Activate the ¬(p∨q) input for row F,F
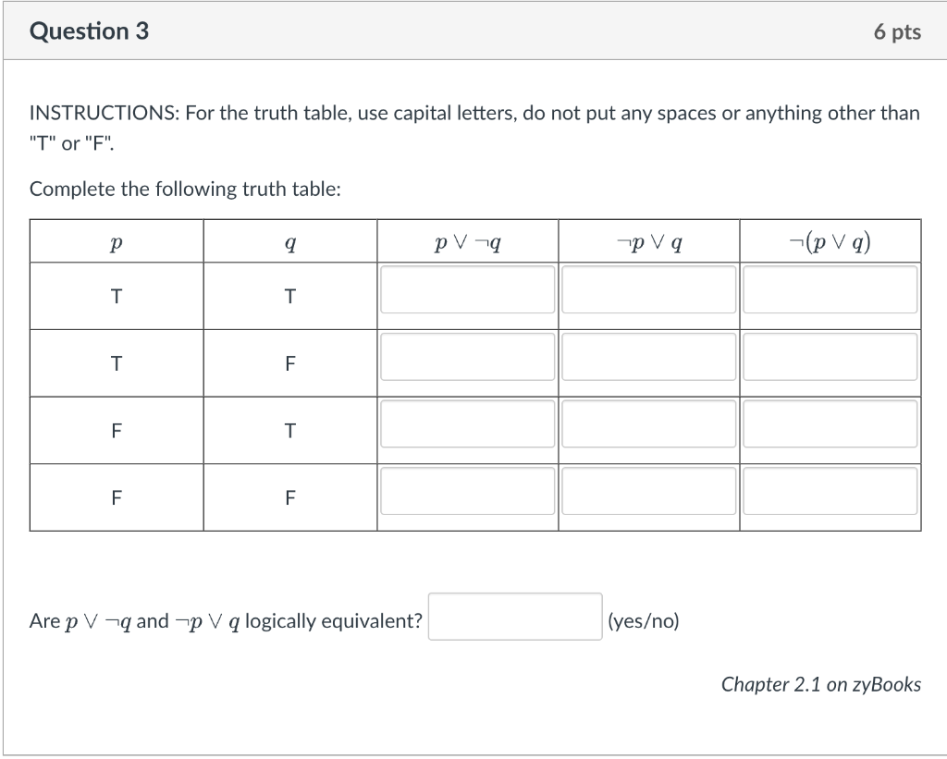The image size is (947, 759). [x=830, y=491]
